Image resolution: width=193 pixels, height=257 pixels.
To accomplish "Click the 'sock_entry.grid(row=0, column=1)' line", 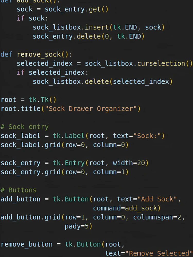I will pyautogui.click(x=65, y=172).
